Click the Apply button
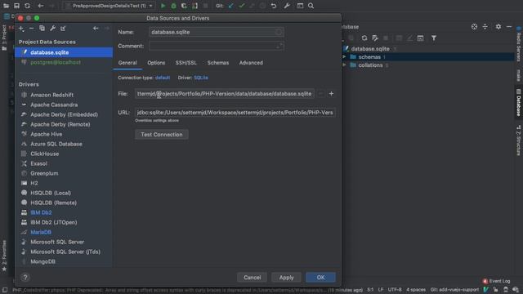523x294 pixels. coord(286,278)
